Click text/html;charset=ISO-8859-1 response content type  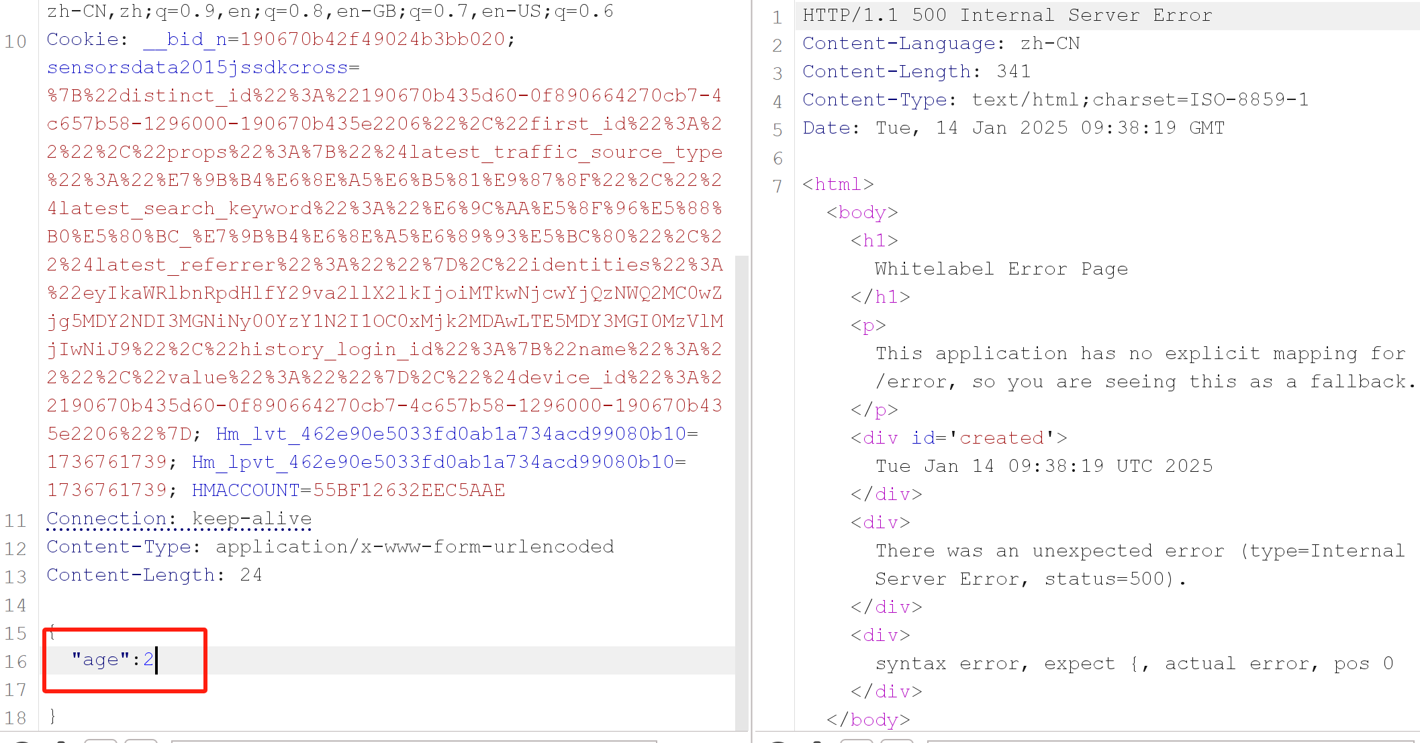[x=1140, y=100]
